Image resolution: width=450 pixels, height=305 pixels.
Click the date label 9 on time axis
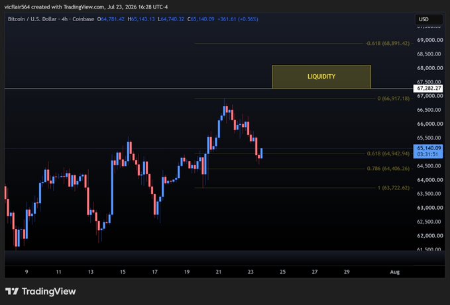point(27,272)
